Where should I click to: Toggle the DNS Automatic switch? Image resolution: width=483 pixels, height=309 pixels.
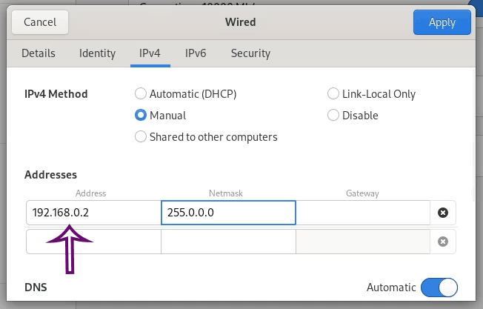pos(439,288)
